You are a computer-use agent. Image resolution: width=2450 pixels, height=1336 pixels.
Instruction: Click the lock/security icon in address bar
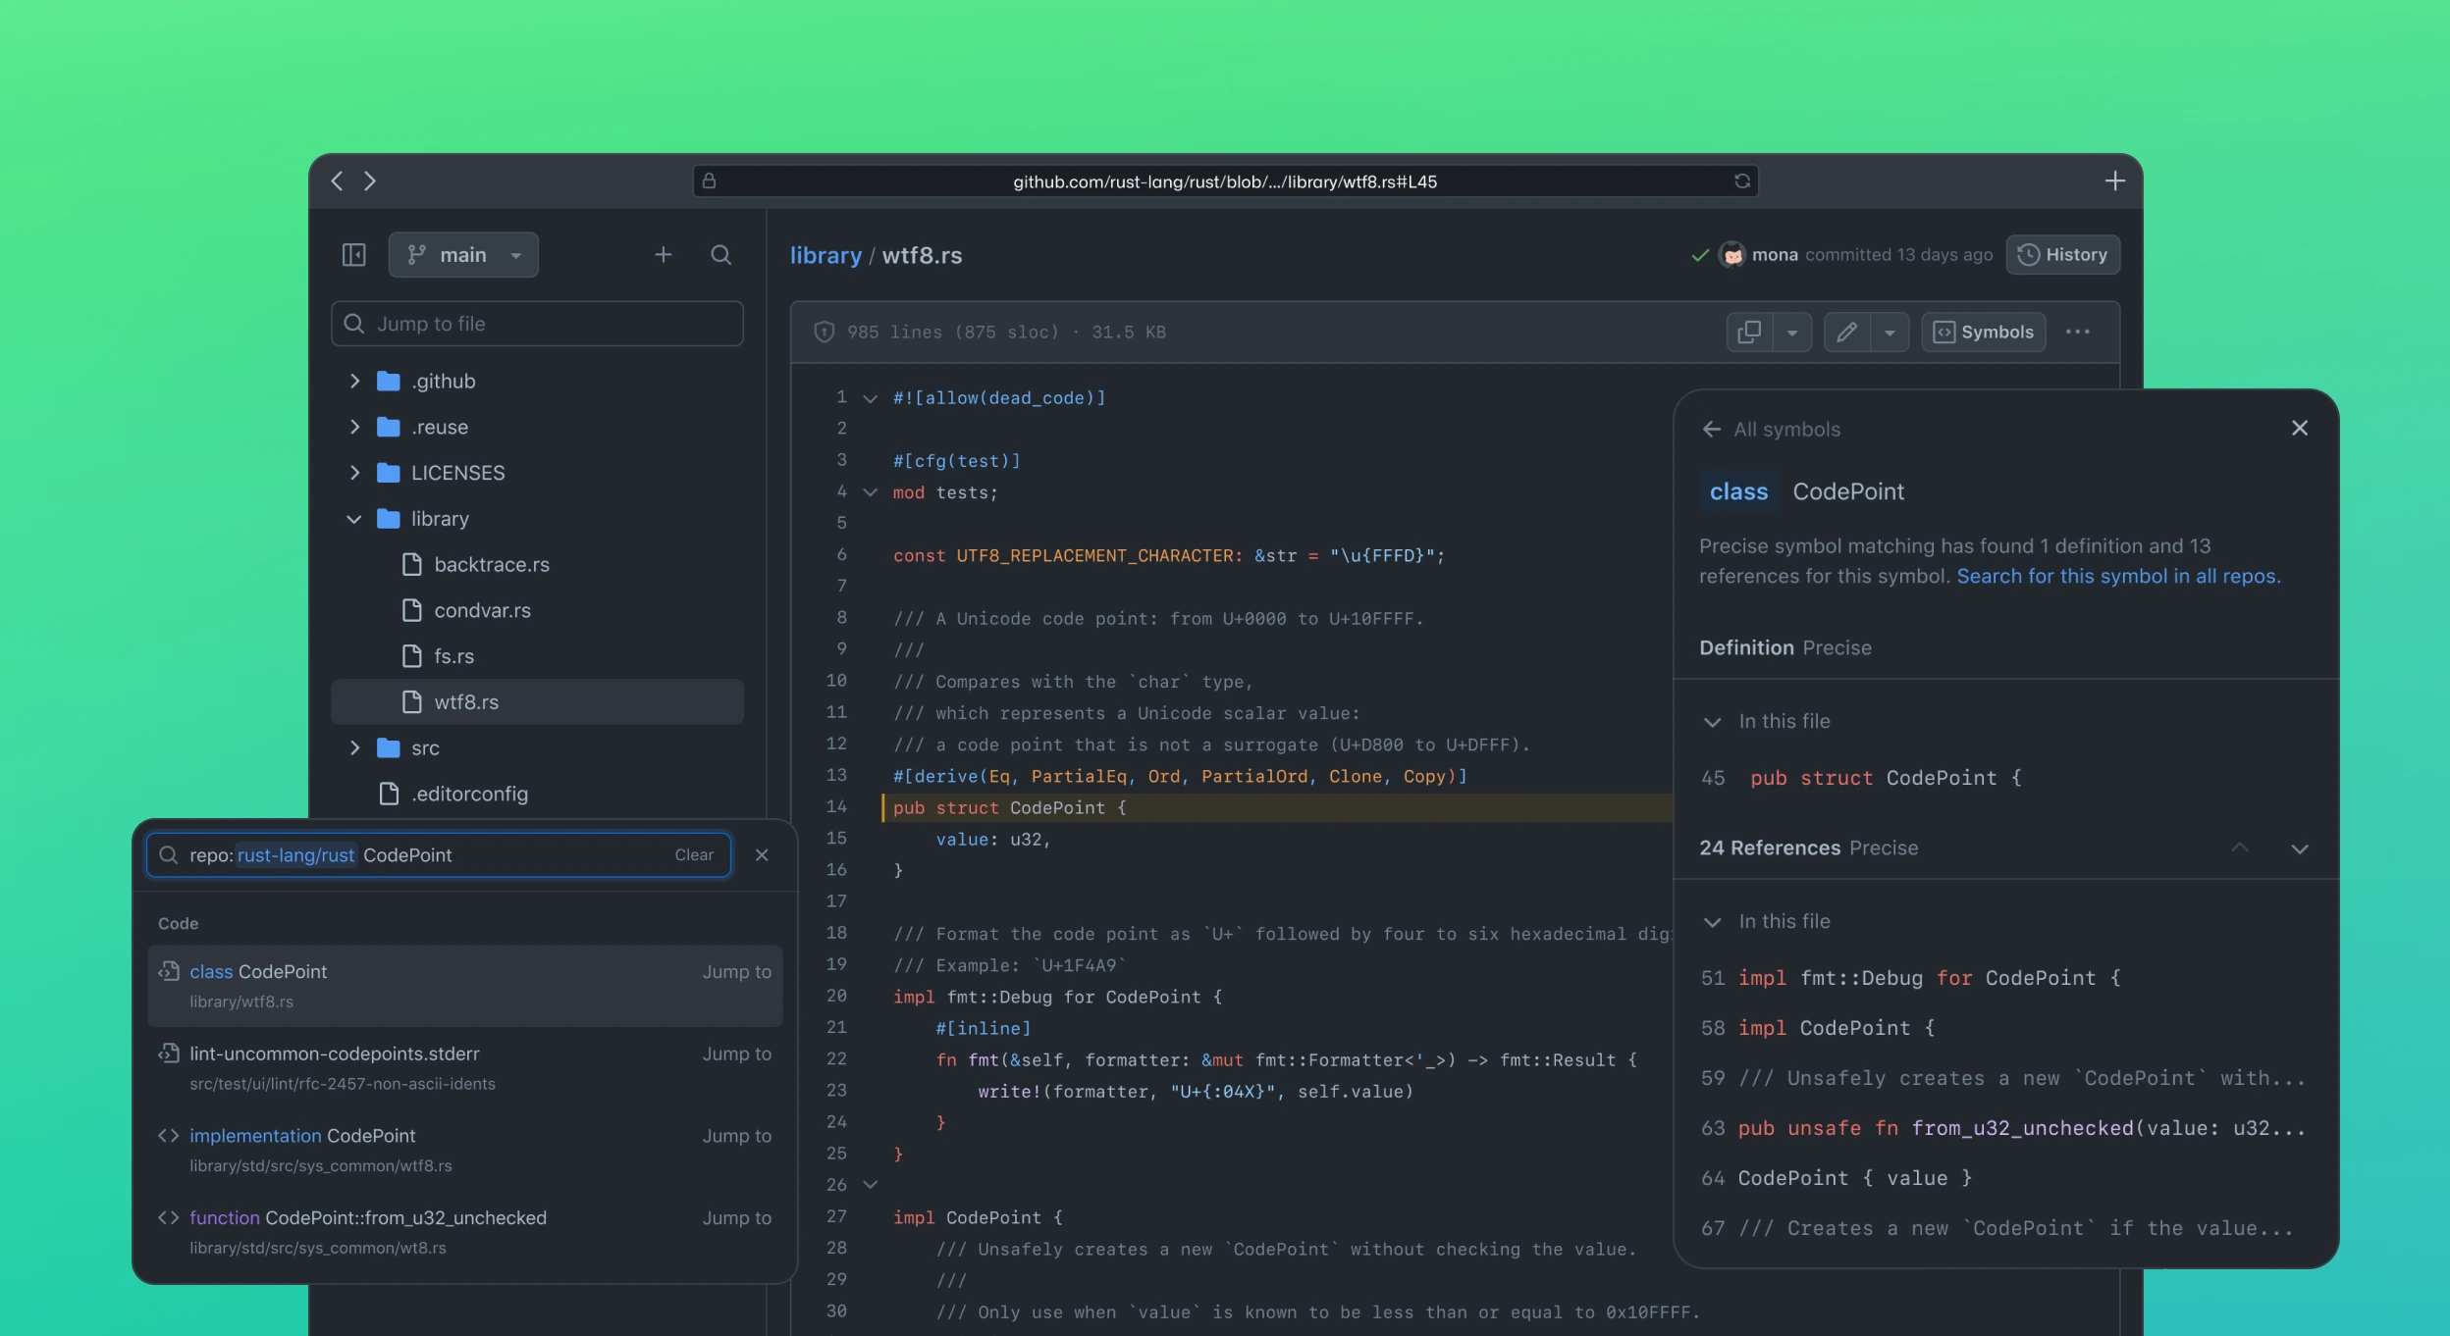point(708,180)
